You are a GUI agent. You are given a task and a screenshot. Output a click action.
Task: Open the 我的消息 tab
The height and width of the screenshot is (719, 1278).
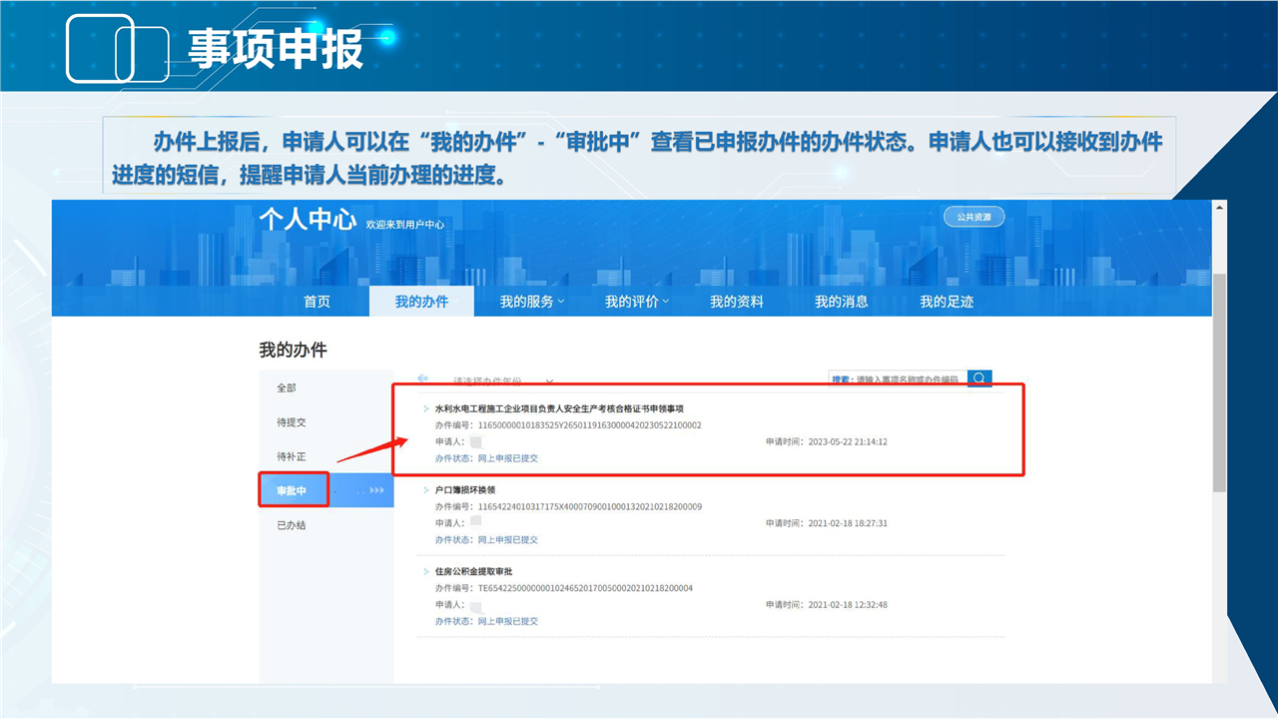click(841, 302)
